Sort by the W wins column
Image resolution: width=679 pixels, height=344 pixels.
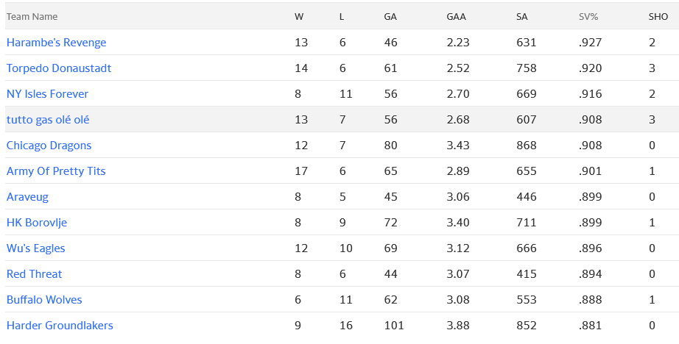pos(298,16)
